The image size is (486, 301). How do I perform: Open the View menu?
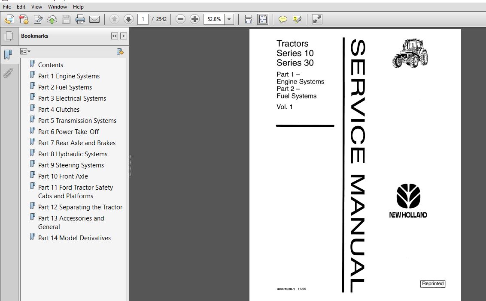tap(36, 6)
